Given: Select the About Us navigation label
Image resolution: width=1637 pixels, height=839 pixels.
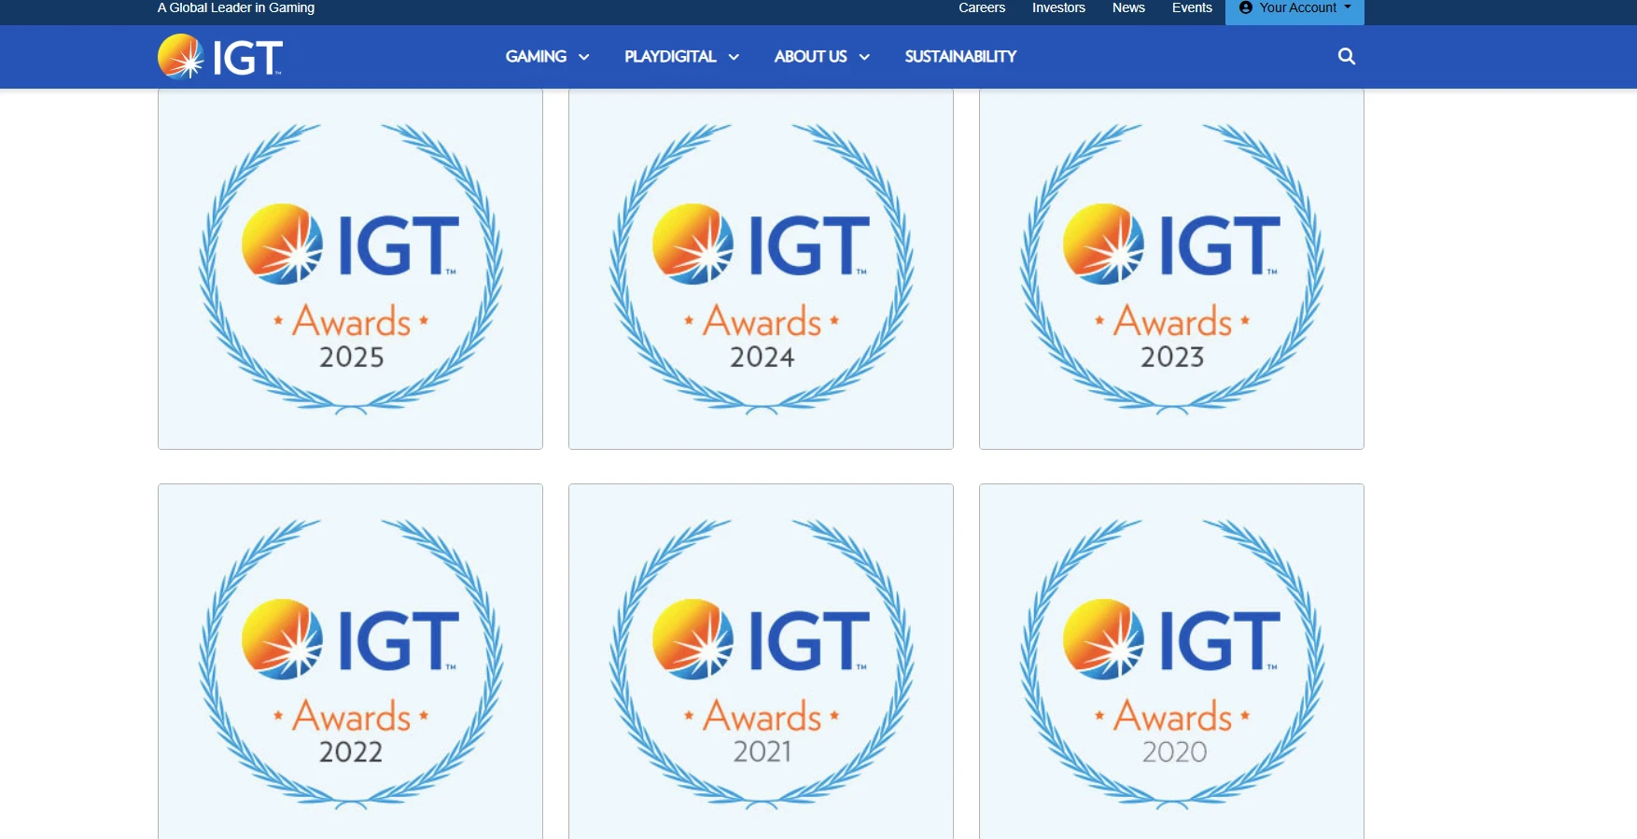Looking at the screenshot, I should [x=810, y=56].
